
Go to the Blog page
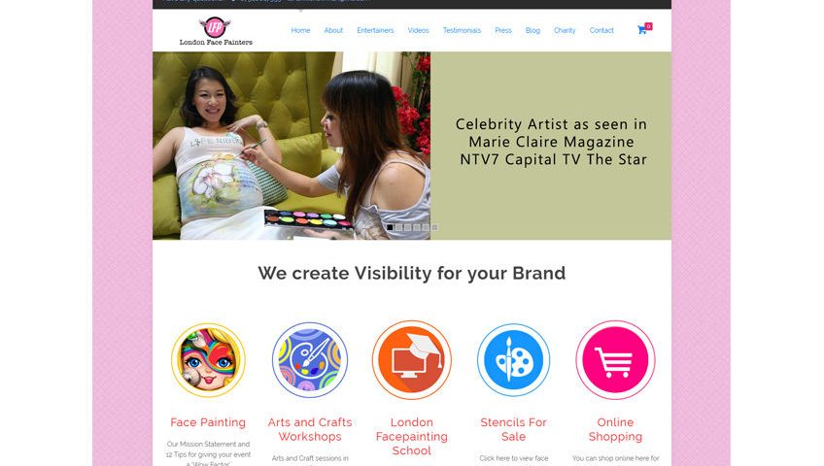coord(532,30)
